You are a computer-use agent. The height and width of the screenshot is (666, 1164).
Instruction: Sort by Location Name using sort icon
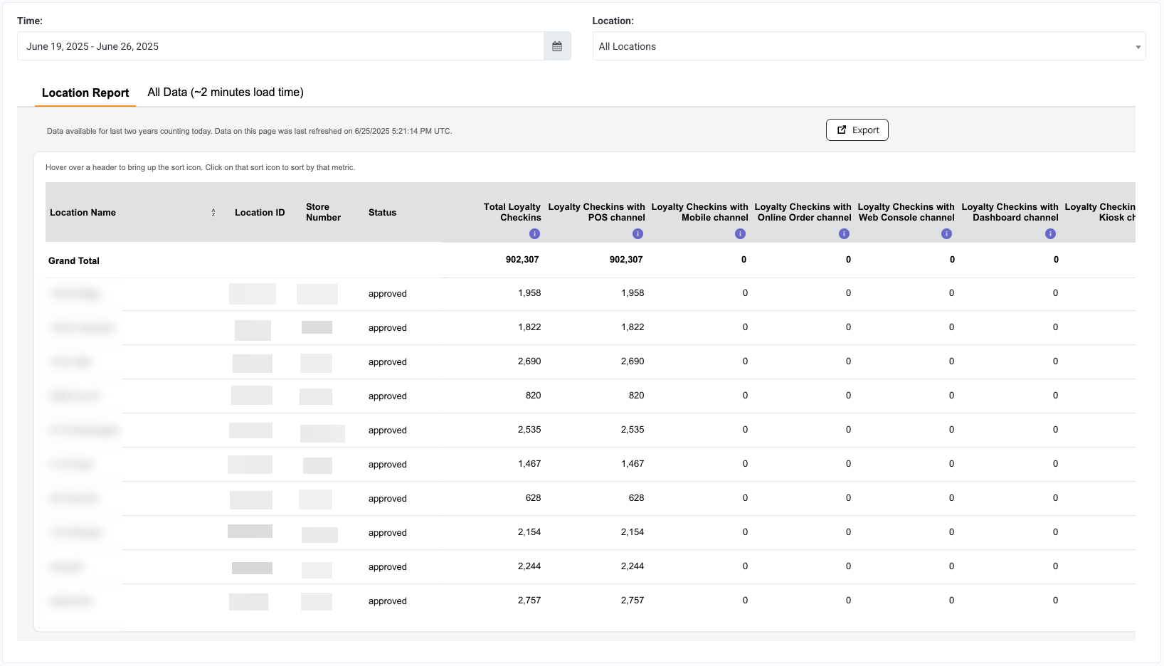click(x=213, y=213)
